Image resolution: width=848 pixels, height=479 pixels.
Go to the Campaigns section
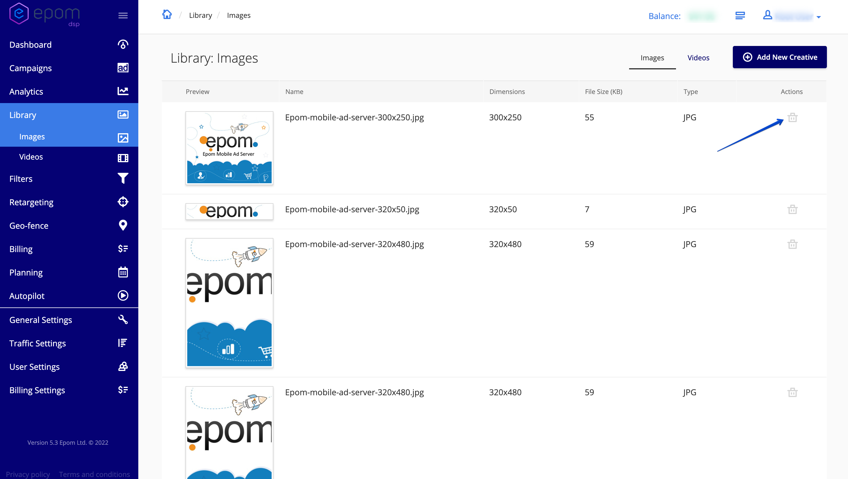click(x=30, y=68)
